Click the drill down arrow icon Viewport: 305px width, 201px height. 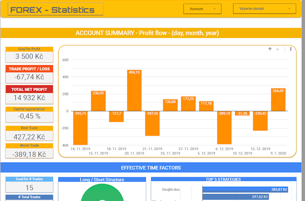[x=278, y=49]
